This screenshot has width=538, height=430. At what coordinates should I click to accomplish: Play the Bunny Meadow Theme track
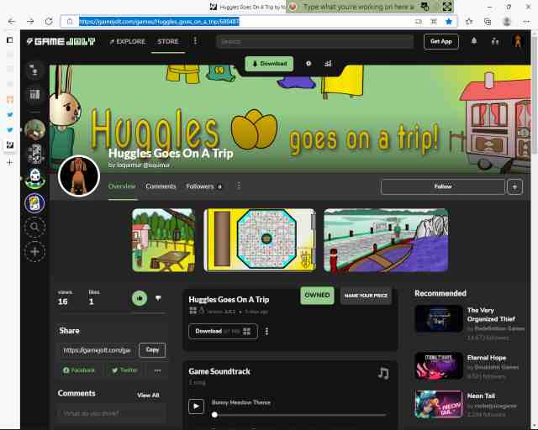coord(196,406)
